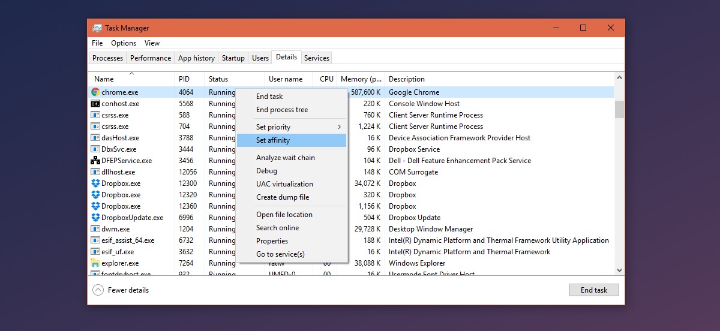Click the DbxSvc.exe process icon
Viewport: 720px width, 331px height.
click(95, 149)
